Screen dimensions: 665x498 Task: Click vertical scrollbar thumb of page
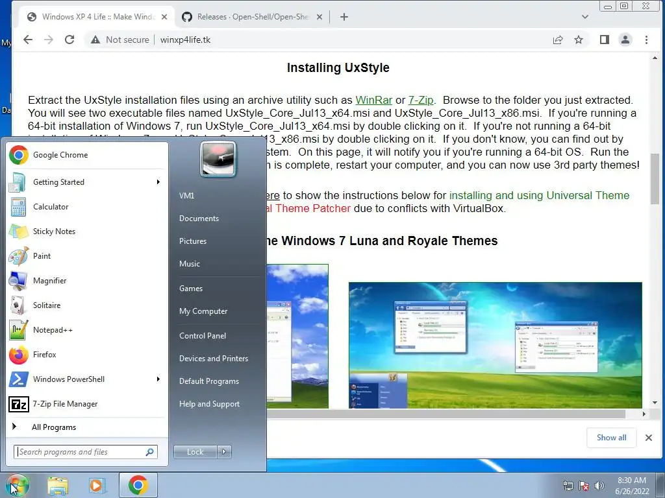[655, 179]
